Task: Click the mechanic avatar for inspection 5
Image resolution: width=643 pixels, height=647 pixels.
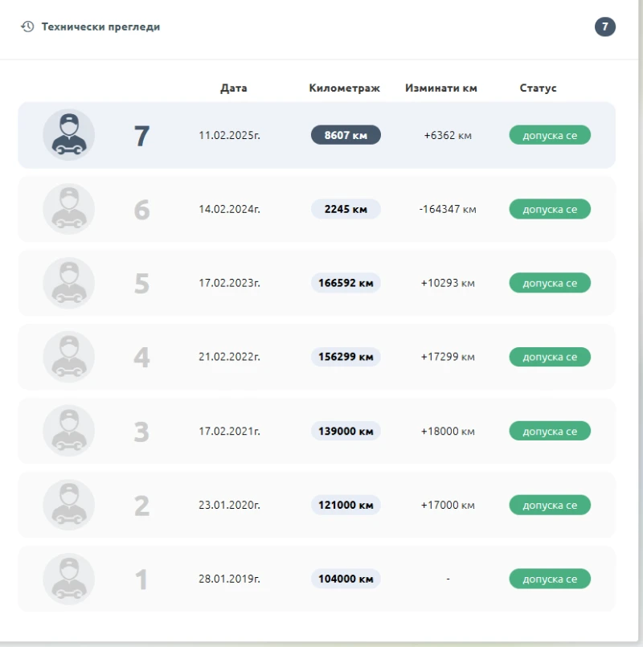Action: (68, 283)
